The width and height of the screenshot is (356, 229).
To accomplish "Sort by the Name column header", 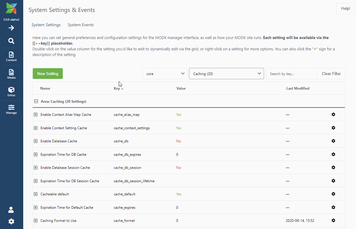I will click(x=45, y=88).
